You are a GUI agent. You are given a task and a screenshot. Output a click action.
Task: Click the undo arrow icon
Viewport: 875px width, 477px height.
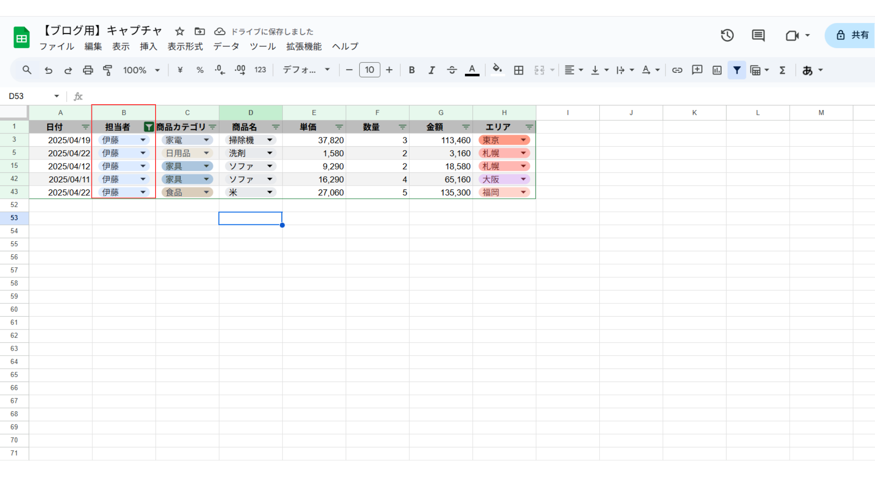tap(49, 70)
